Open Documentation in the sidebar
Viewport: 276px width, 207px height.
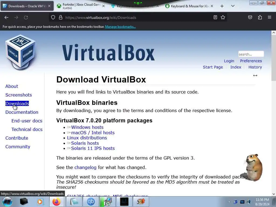[22, 112]
